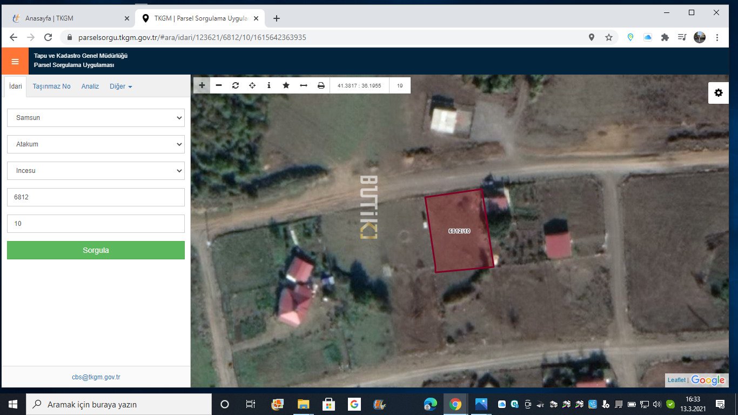The height and width of the screenshot is (415, 738).
Task: Reload the browser page
Action: click(48, 37)
